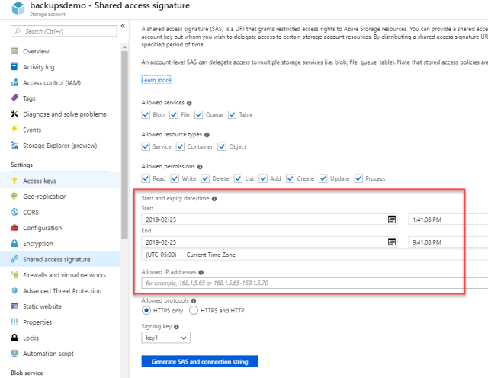
Task: Click the Firewalls and virtual networks icon
Action: pyautogui.click(x=14, y=275)
